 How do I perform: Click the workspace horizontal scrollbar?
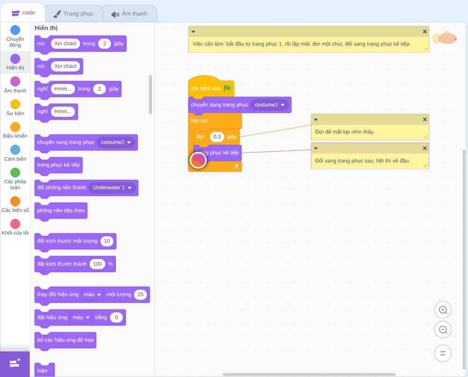tap(309, 374)
